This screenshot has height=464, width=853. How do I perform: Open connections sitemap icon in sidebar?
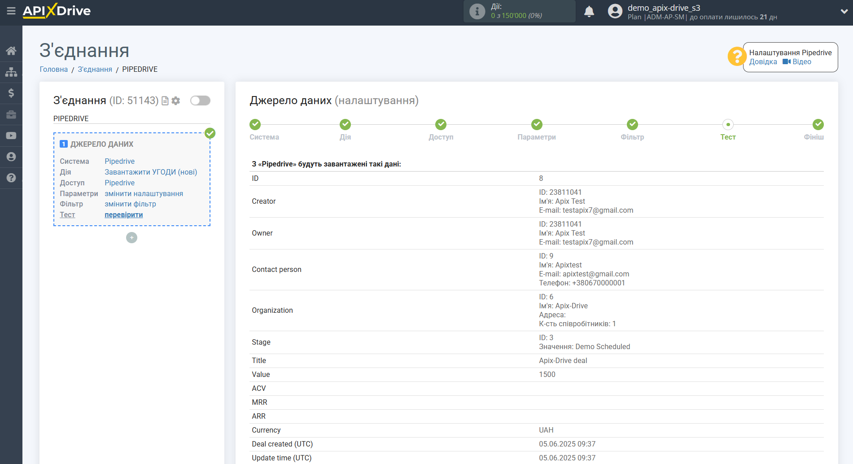(x=11, y=72)
